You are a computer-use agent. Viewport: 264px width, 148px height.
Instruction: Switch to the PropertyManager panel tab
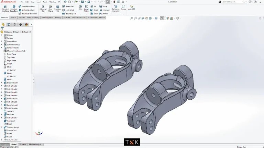9,25
